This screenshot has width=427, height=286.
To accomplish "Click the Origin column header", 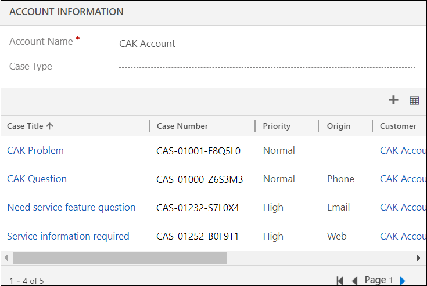I will (x=339, y=126).
